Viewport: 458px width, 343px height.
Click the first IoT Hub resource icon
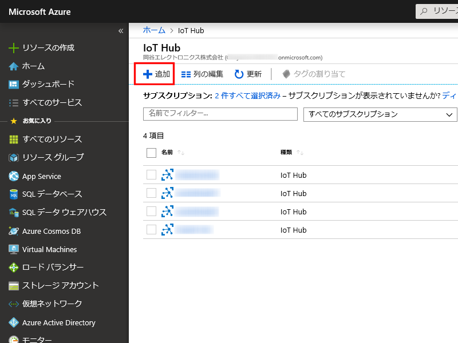coord(167,175)
